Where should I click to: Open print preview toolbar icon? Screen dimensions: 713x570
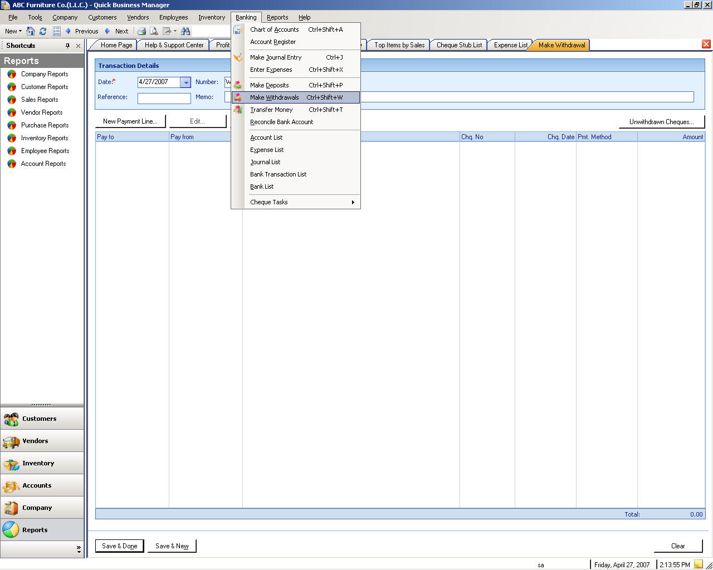(154, 31)
